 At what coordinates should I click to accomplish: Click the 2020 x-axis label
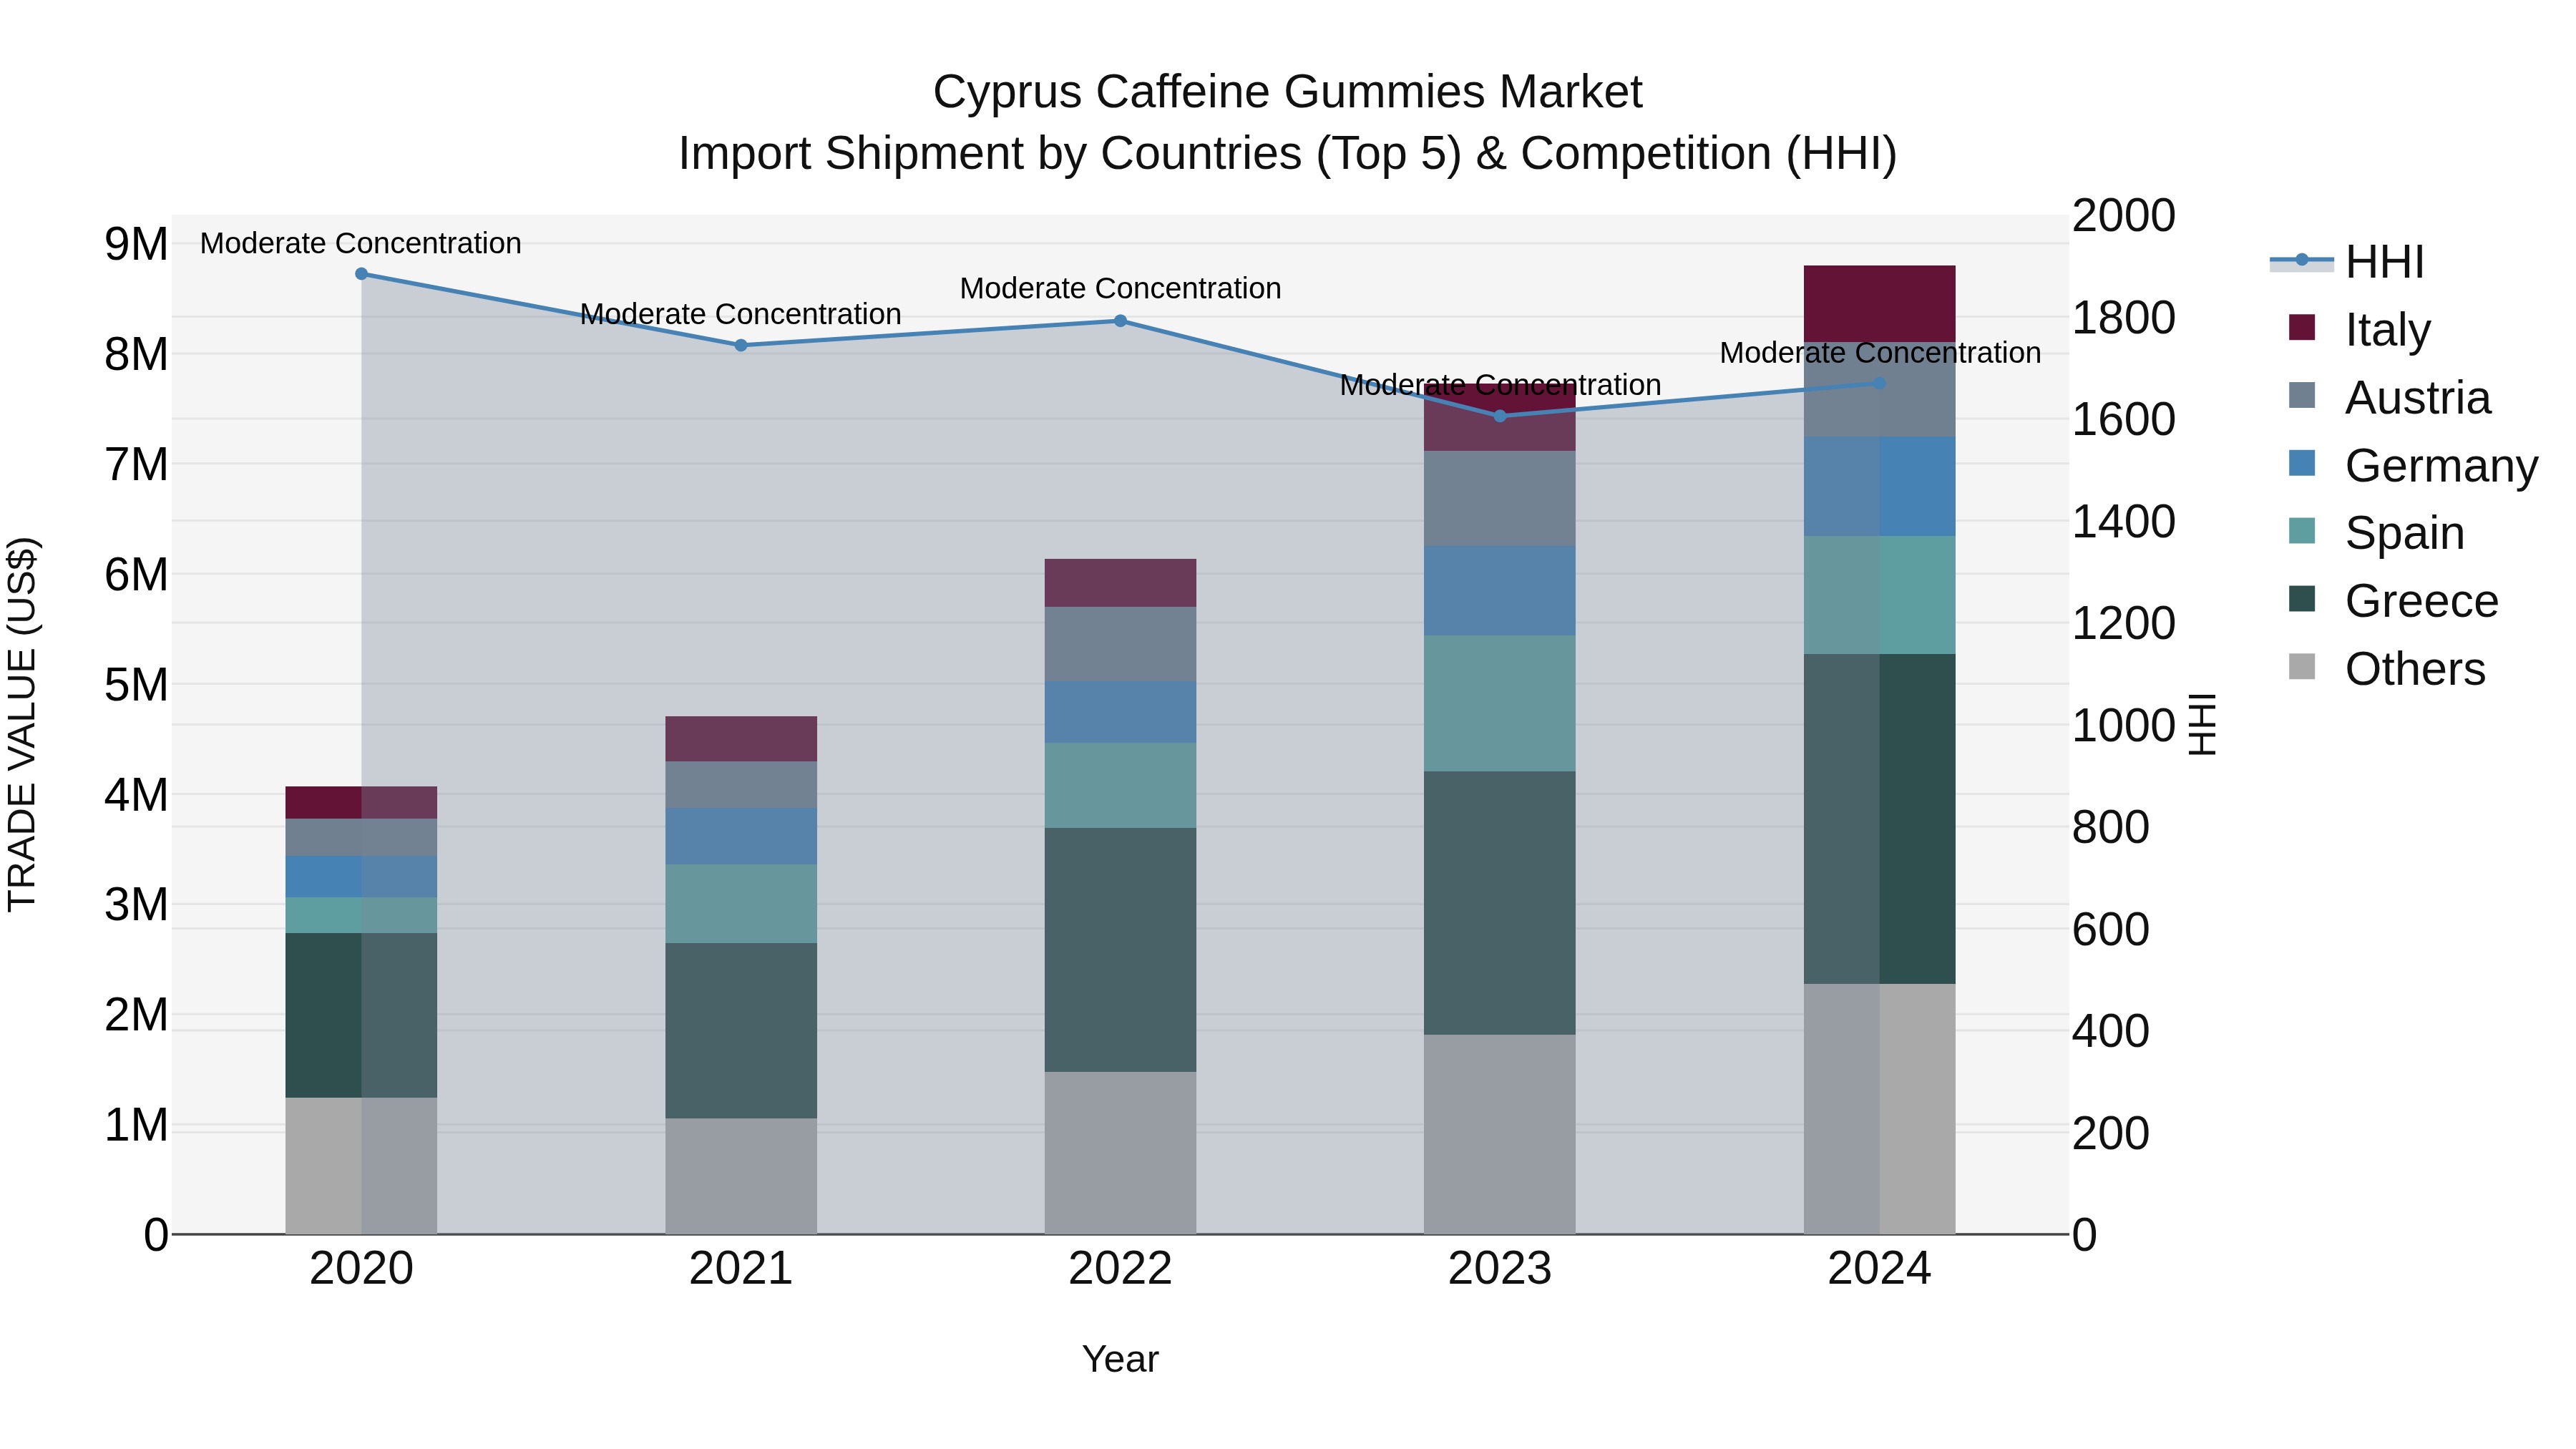coord(361,1269)
